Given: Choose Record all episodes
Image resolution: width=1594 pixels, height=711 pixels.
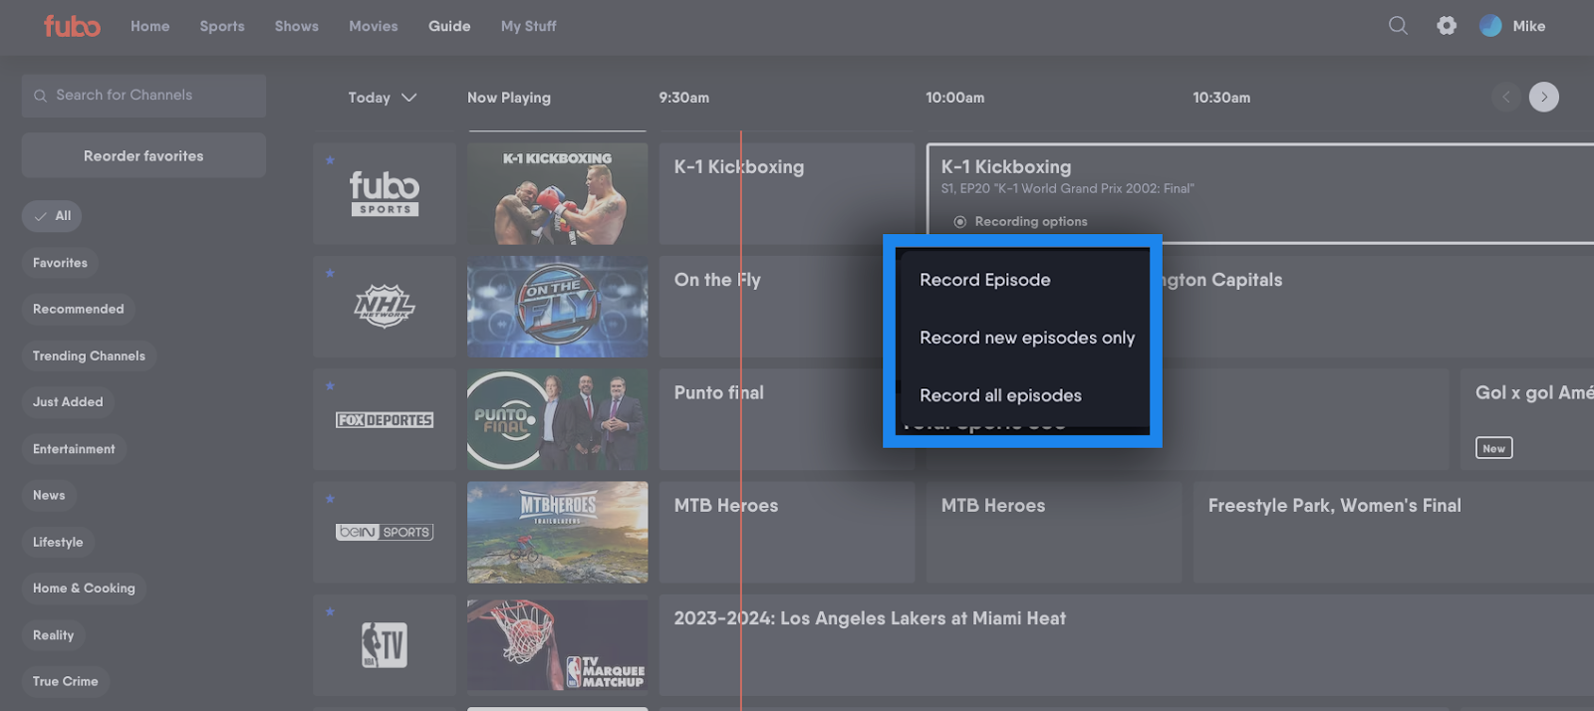Looking at the screenshot, I should point(1000,395).
